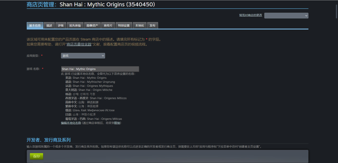This screenshot has width=338, height=163.
Task: Open the 描述 tab
Action: coord(49,26)
